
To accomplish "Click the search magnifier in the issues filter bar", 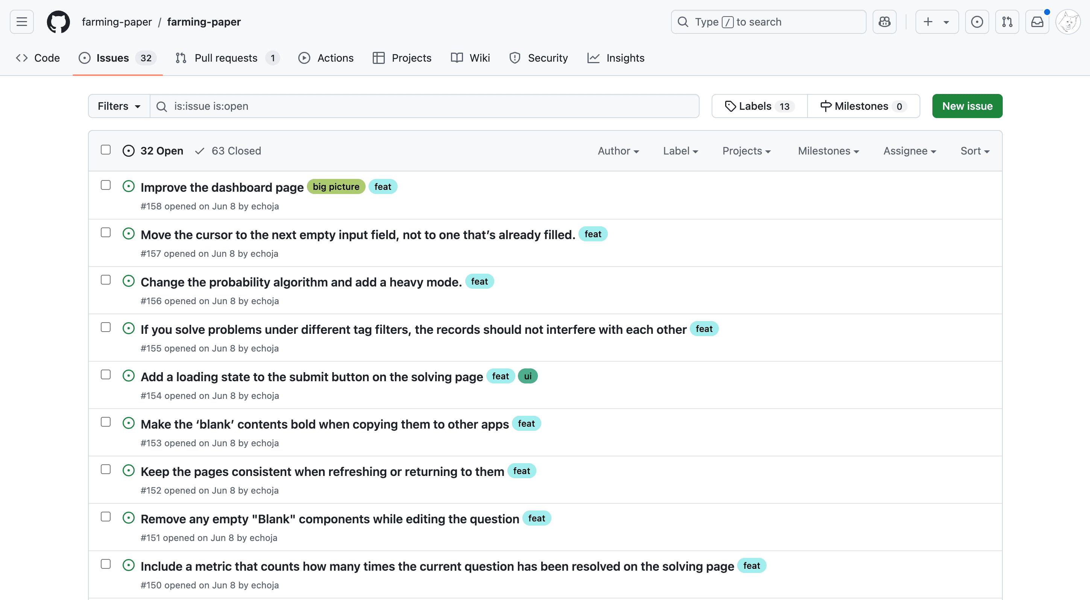I will tap(162, 106).
